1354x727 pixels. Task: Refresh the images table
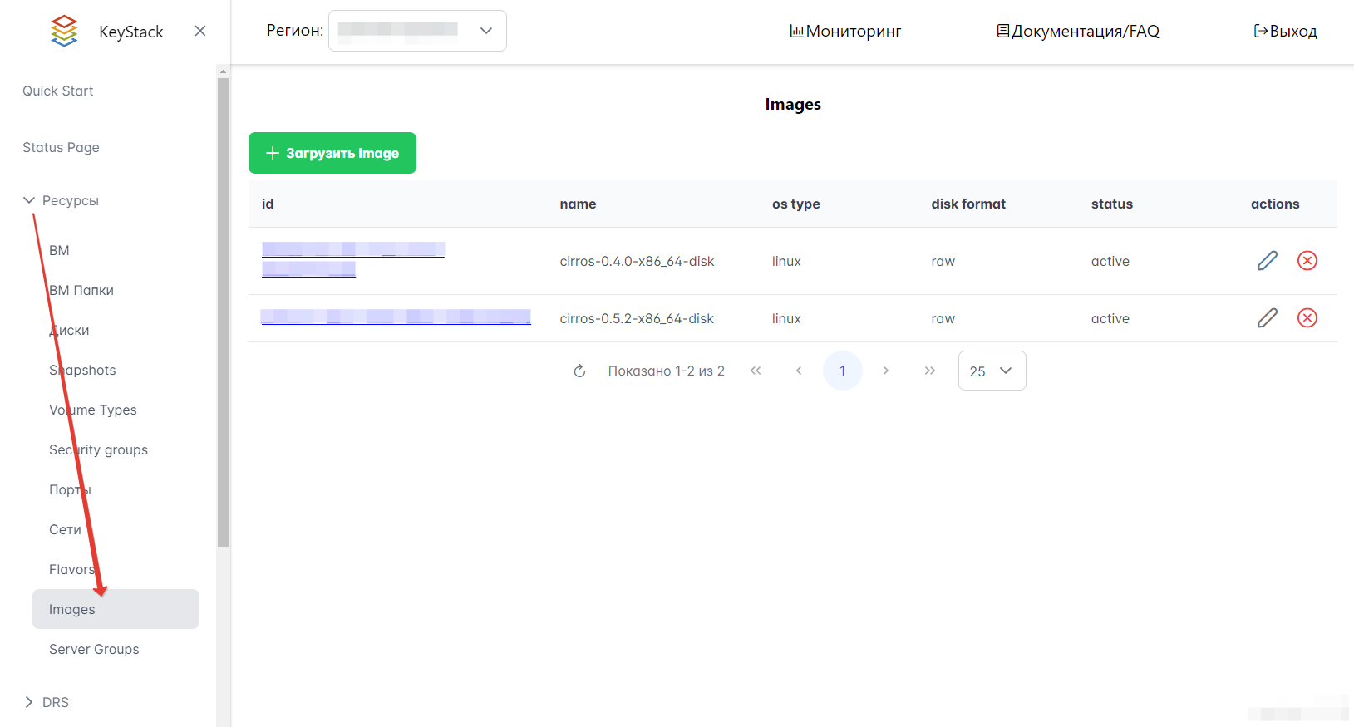[x=579, y=371]
